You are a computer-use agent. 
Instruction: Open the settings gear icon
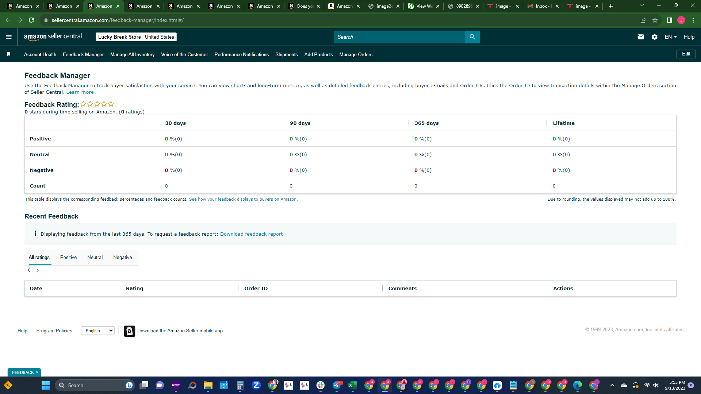tap(655, 37)
